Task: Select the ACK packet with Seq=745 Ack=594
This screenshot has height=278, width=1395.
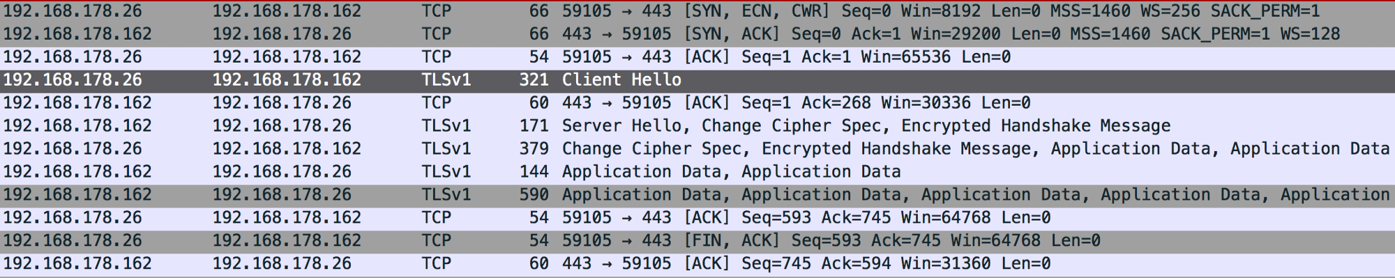Action: tap(697, 264)
